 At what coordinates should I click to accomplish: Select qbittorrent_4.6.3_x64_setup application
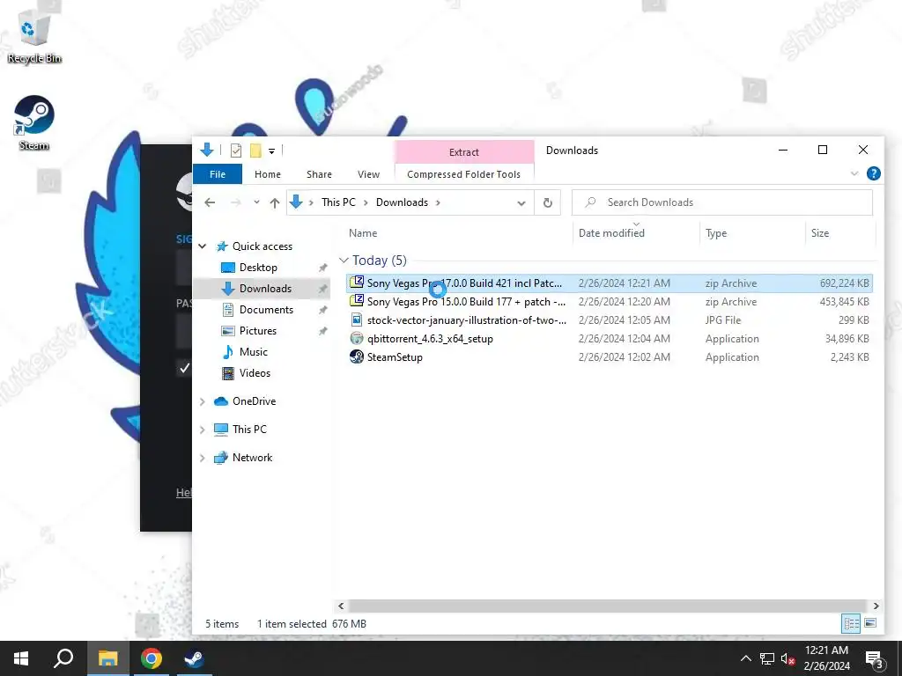[610, 339]
